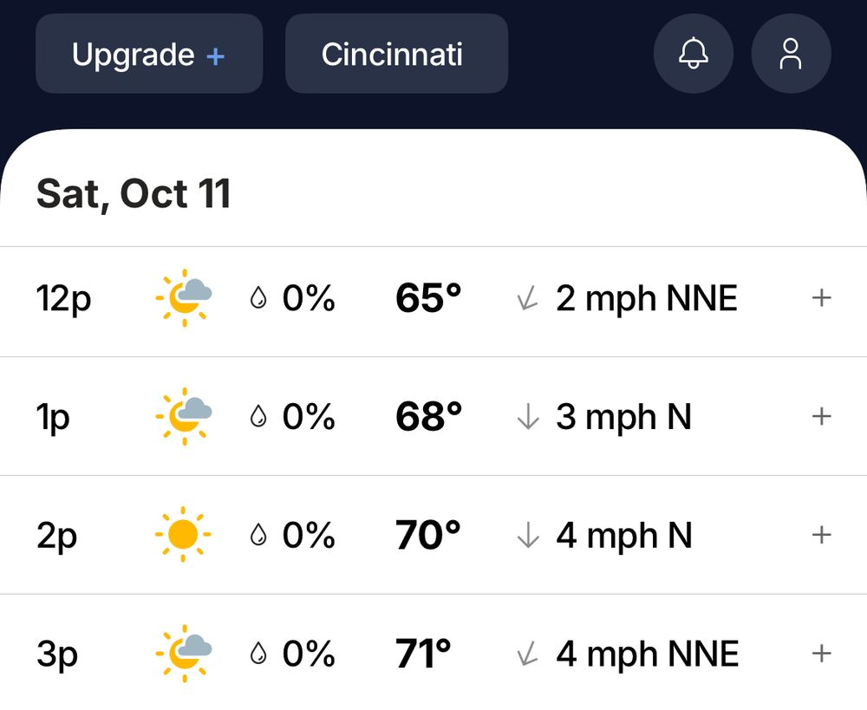Click the raindrop icon in 2p row
The height and width of the screenshot is (710, 867).
point(257,537)
